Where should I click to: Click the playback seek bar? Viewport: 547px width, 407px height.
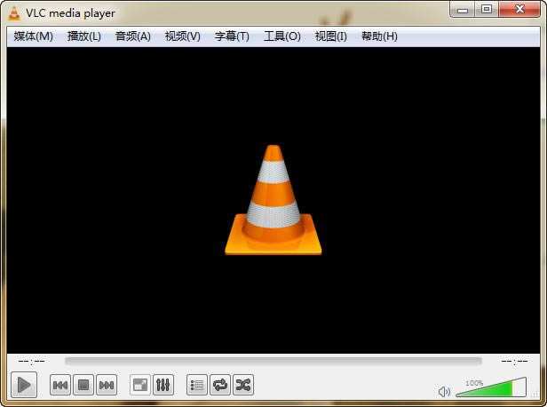coord(273,361)
